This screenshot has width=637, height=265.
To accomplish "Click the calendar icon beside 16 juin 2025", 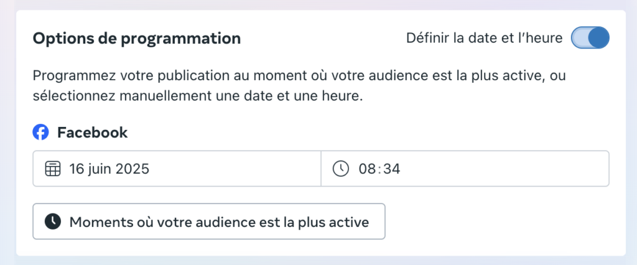I will [x=53, y=169].
